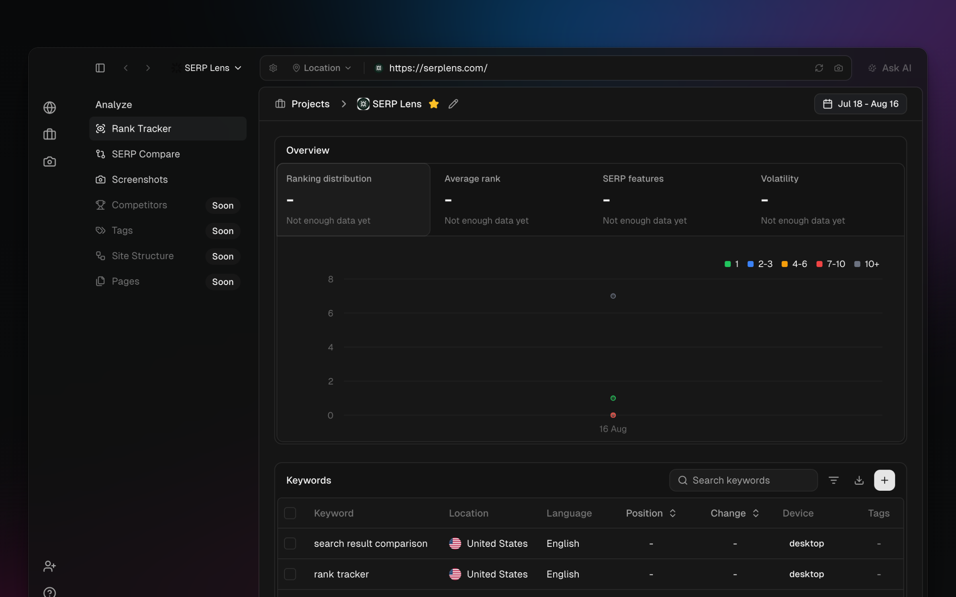This screenshot has height=597, width=956.
Task: Click 'desktop' in the 'rank tracker' row
Action: [806, 574]
